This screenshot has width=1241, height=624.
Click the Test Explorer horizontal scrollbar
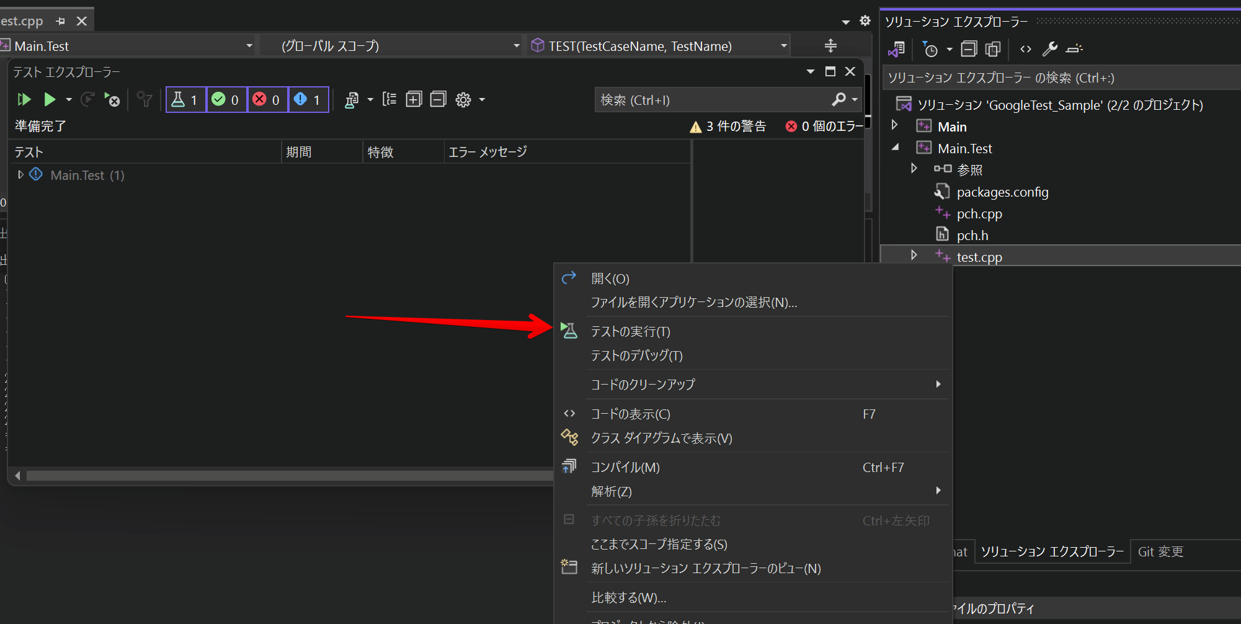[x=284, y=476]
